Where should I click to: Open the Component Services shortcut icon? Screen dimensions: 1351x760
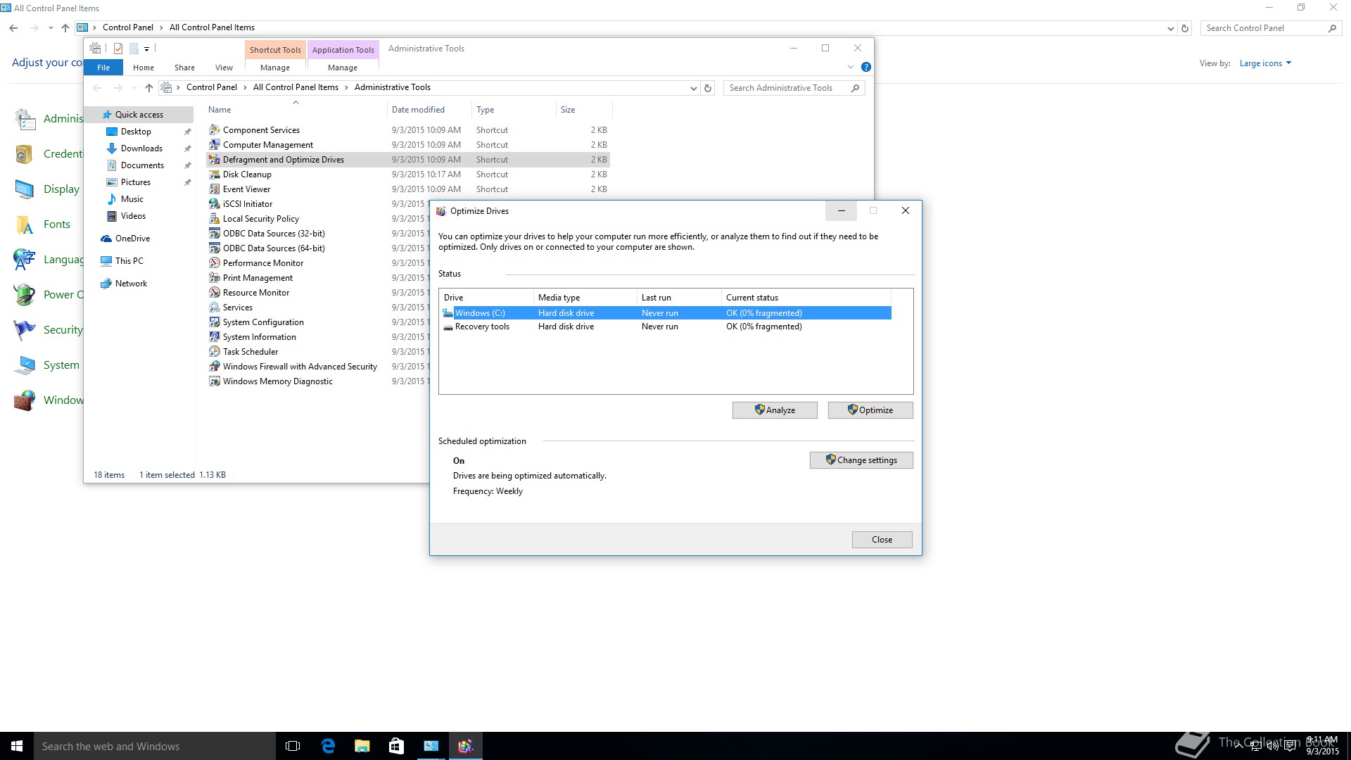coord(215,130)
